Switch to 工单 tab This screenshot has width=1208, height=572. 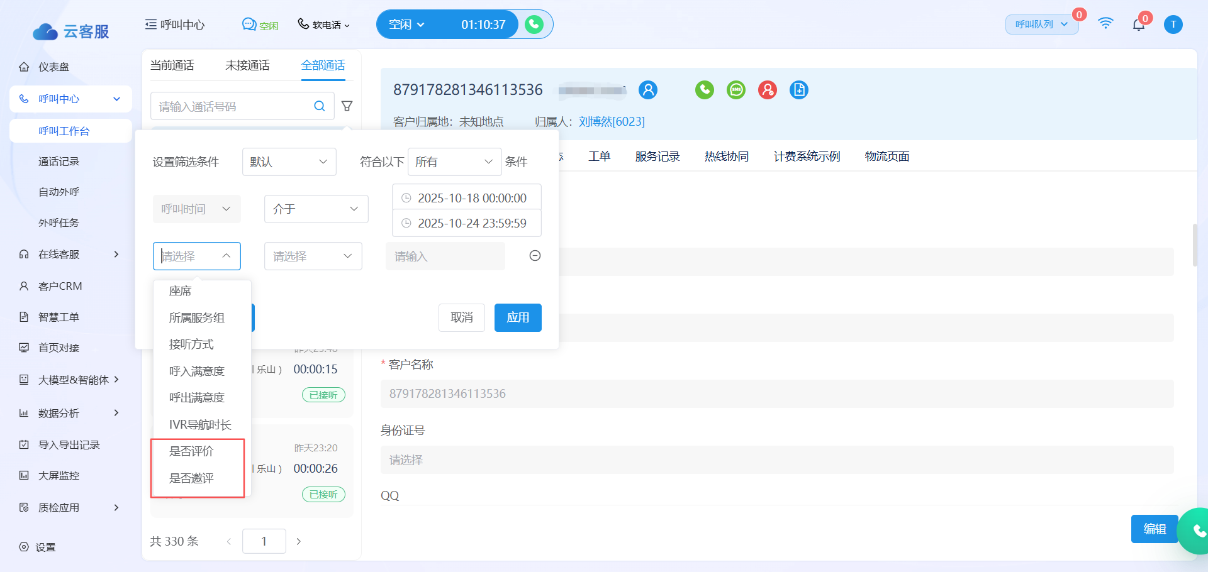point(599,157)
